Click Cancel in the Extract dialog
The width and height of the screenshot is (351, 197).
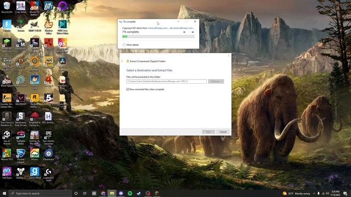(x=223, y=132)
